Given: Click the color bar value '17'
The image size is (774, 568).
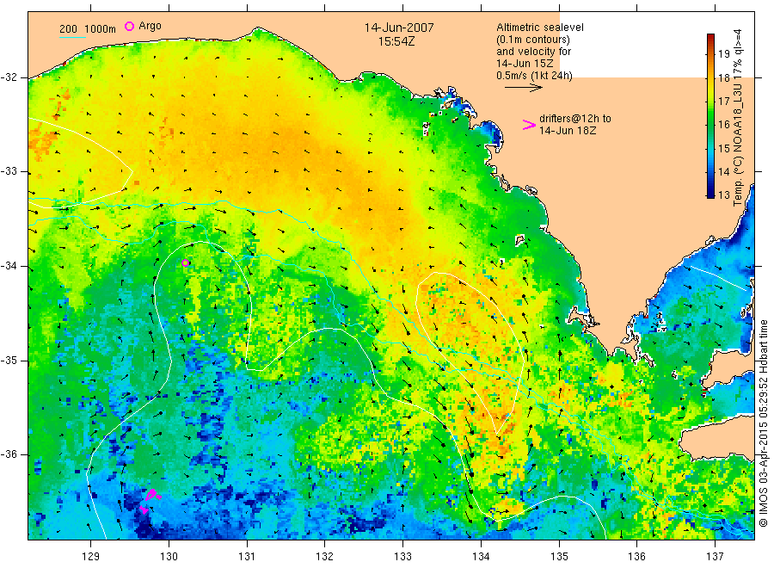Looking at the screenshot, I should point(723,101).
